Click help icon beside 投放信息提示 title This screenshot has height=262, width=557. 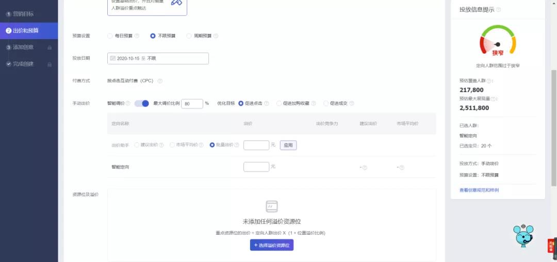point(498,10)
